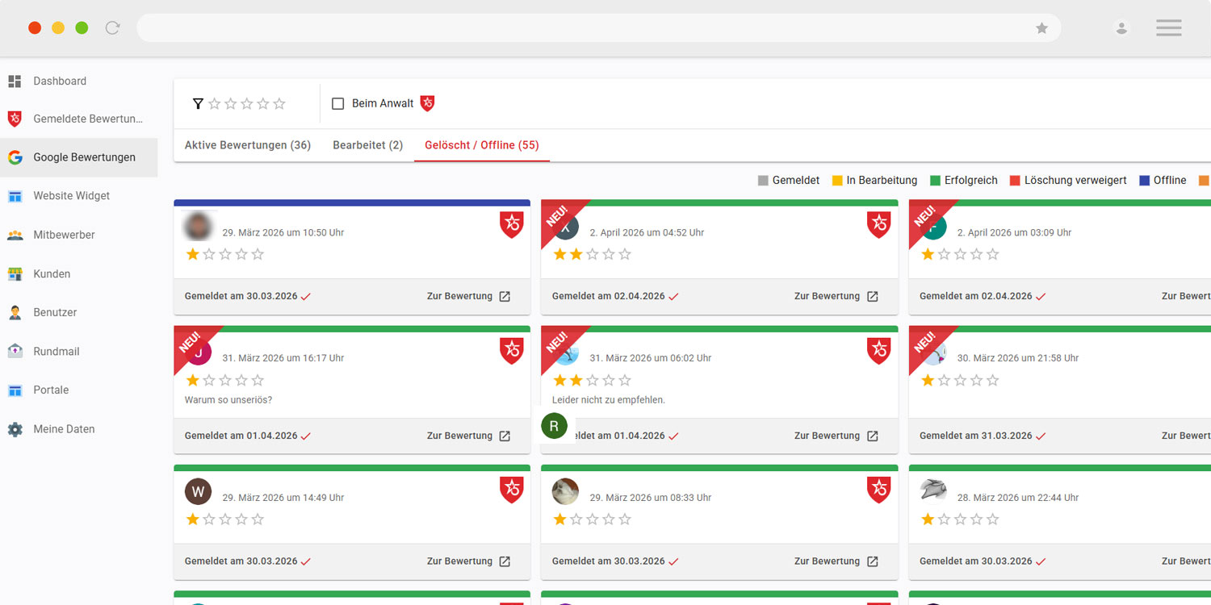The width and height of the screenshot is (1211, 605).
Task: Open the Kunden shop icon
Action: coord(15,274)
